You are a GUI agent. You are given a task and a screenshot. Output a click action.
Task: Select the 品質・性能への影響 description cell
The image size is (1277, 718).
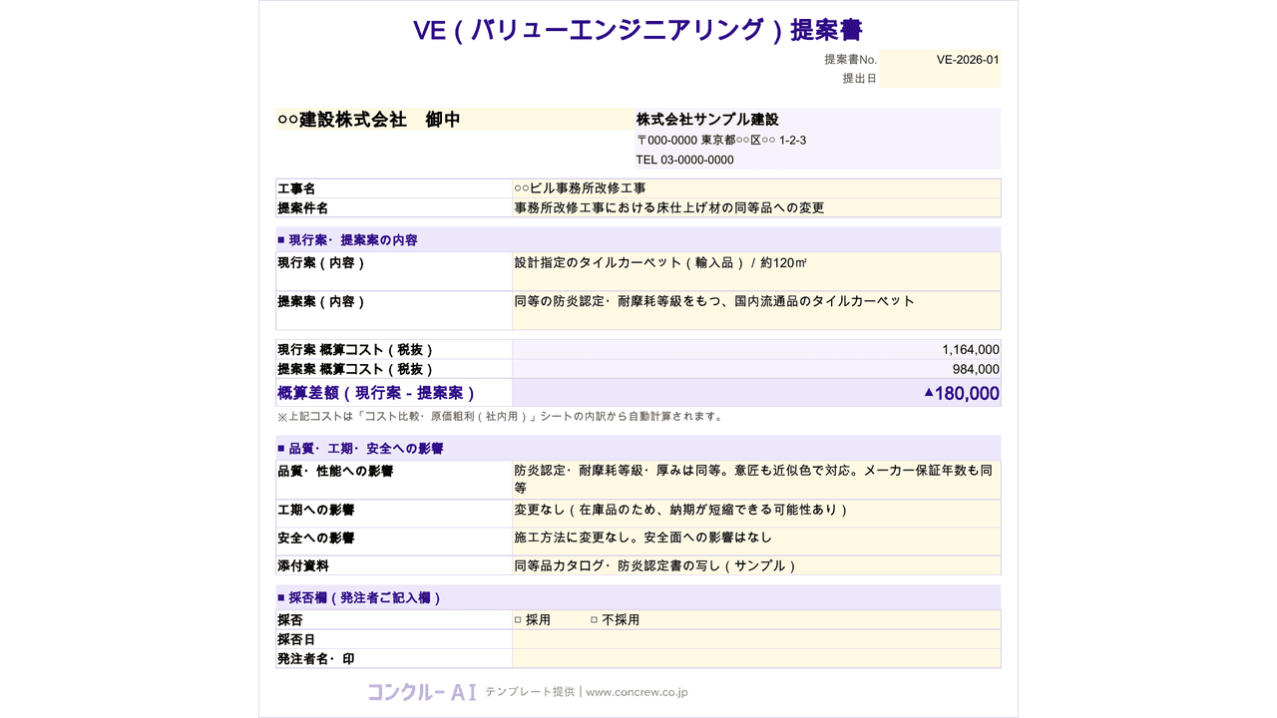pyautogui.click(x=756, y=480)
